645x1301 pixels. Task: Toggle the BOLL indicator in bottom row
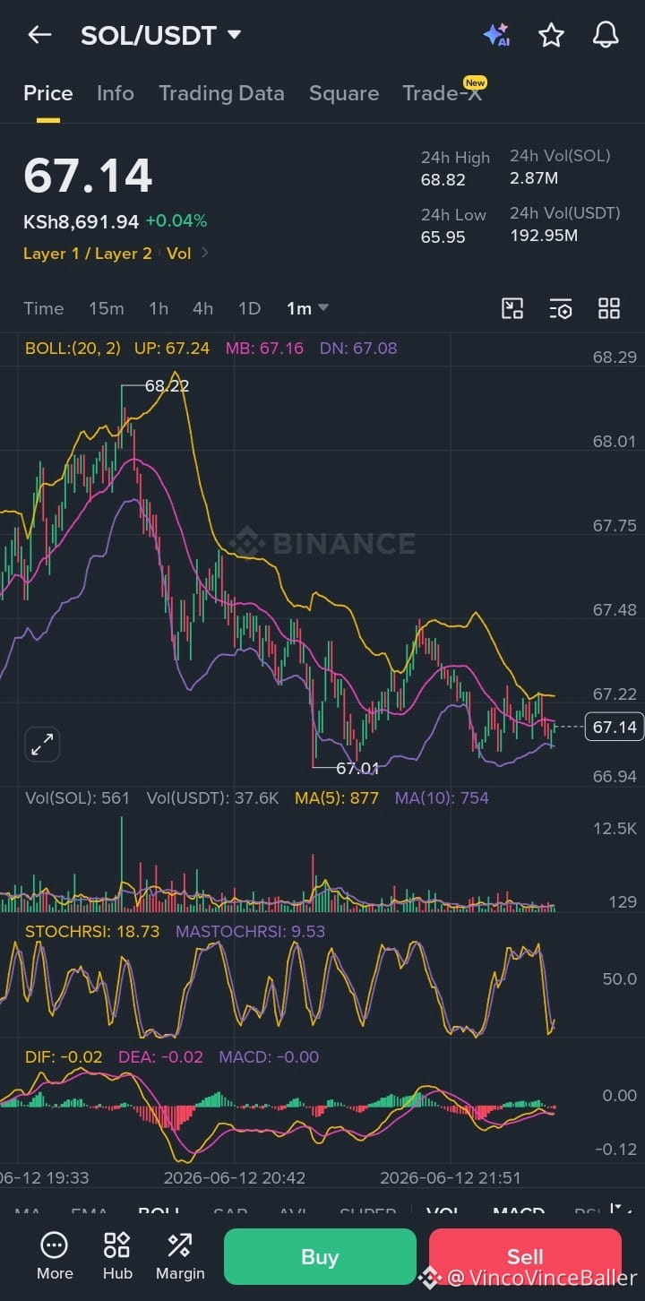point(159,1213)
